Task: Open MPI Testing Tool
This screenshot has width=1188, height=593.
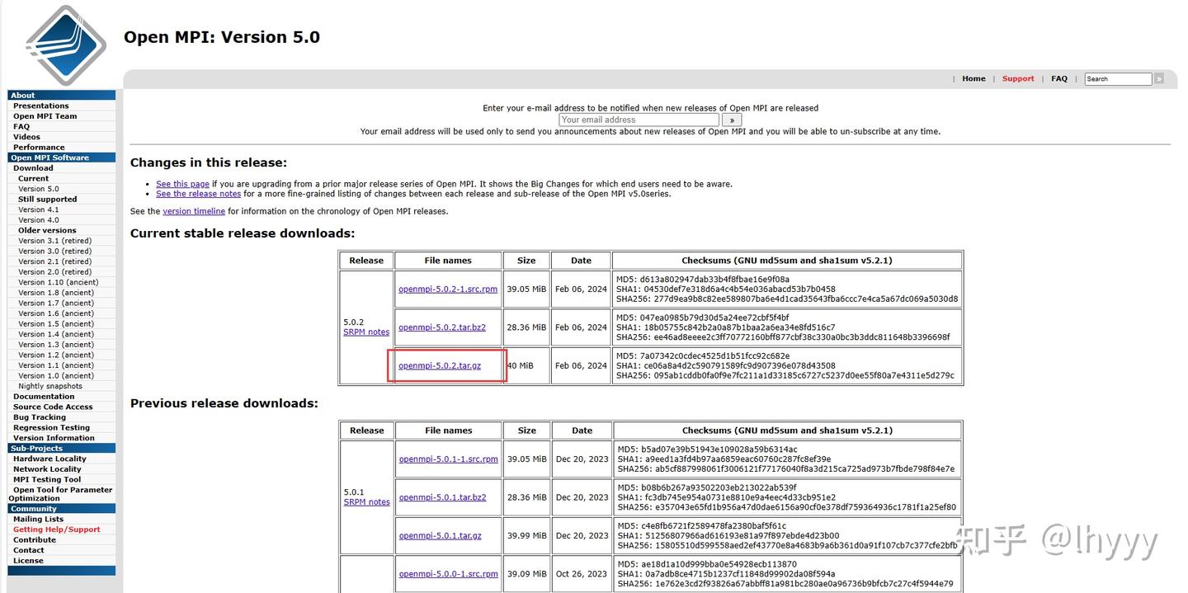Action: 47,479
